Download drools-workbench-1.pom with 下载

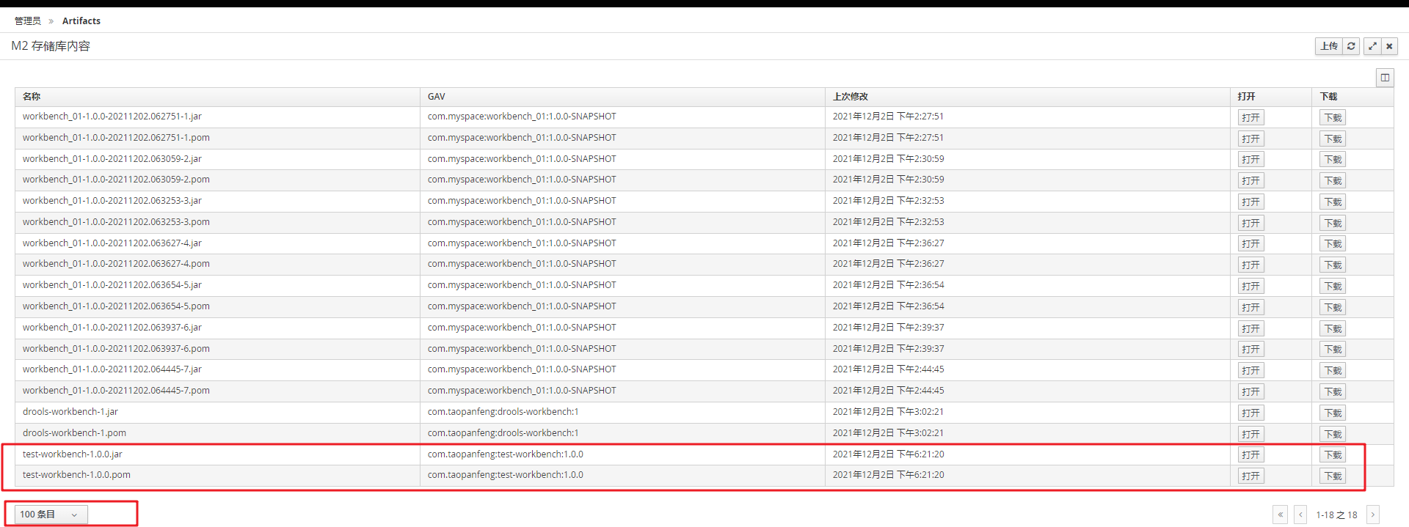pos(1333,435)
